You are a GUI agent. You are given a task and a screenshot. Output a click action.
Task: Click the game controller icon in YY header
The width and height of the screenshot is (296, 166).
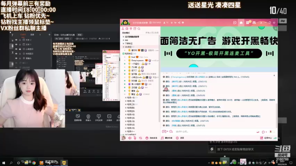254,23
